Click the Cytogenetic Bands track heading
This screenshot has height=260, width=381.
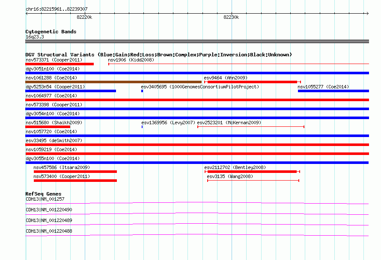click(51, 32)
